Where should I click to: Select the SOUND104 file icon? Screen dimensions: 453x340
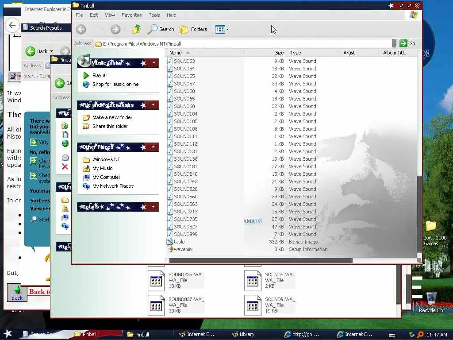coord(170,114)
